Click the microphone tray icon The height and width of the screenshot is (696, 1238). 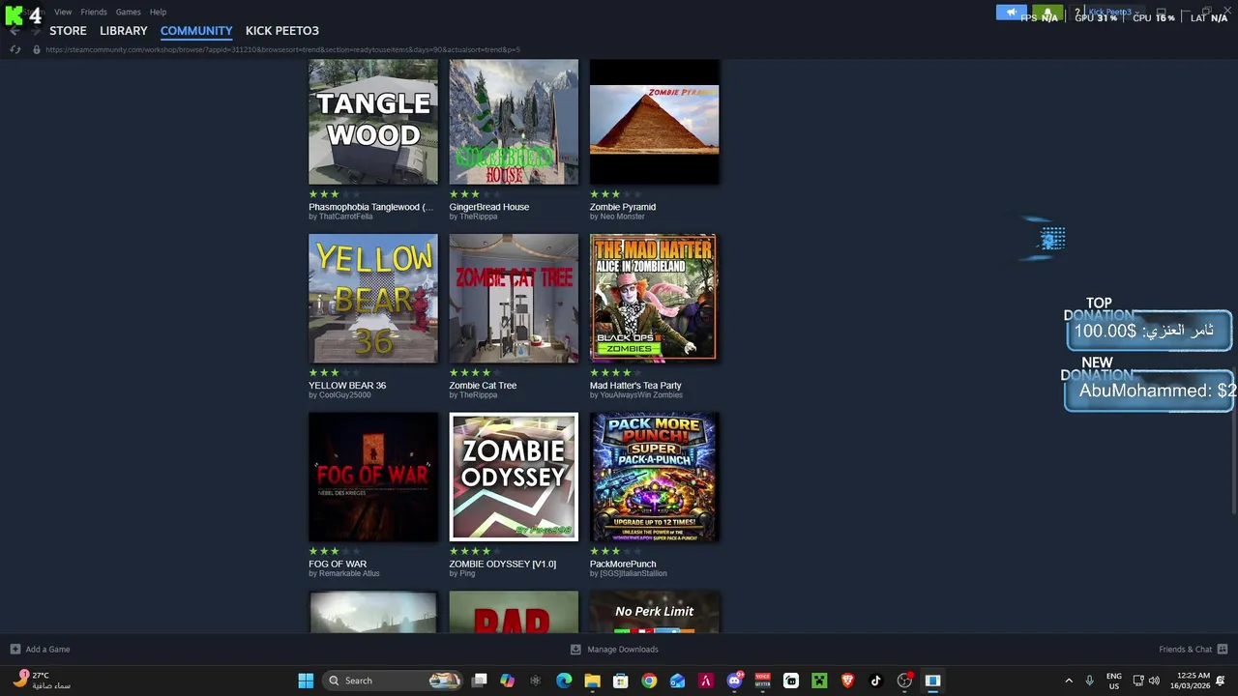click(1089, 681)
